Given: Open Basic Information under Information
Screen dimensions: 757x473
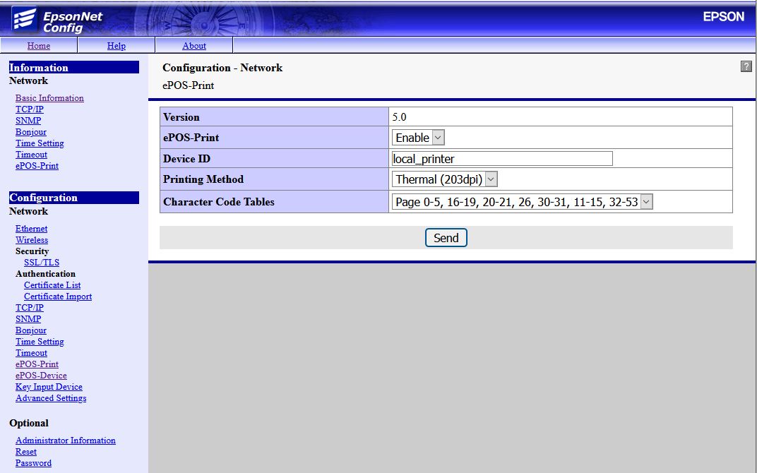Looking at the screenshot, I should click(49, 98).
